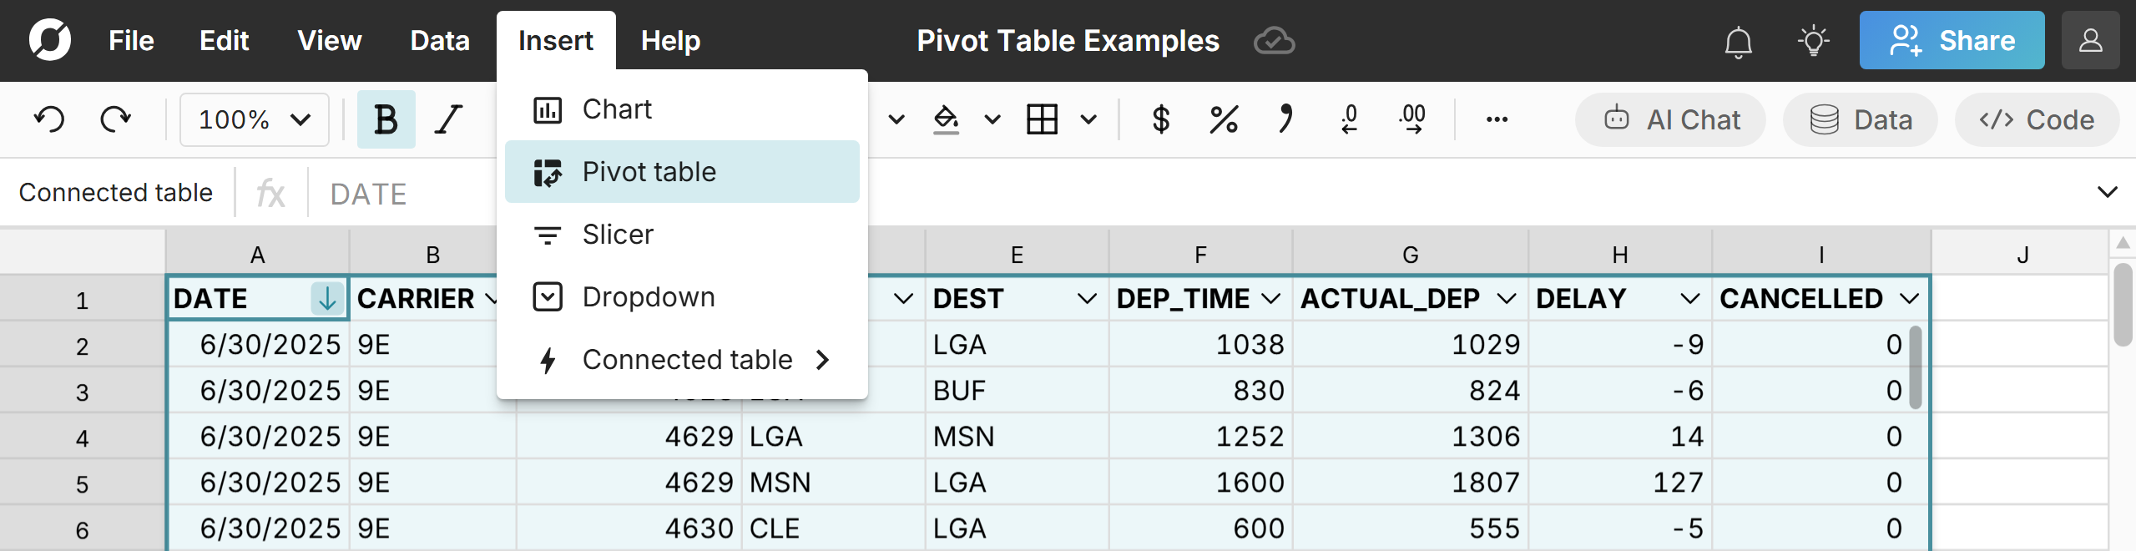Expand the DELAY column filter dropdown
Image resolution: width=2136 pixels, height=551 pixels.
1690,298
